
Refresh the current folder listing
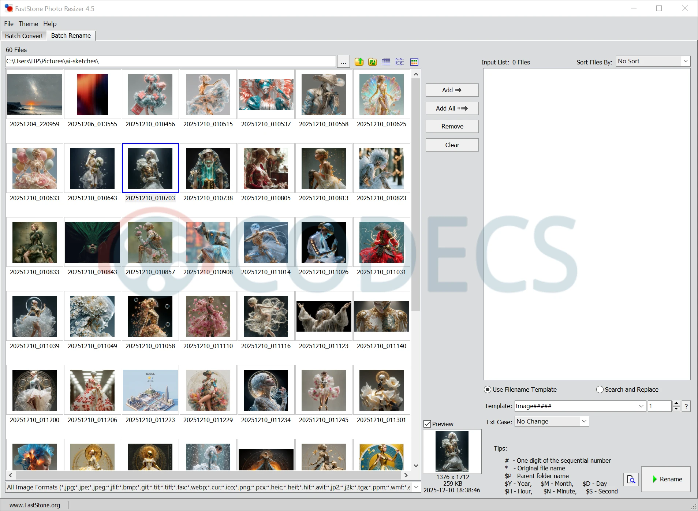tap(373, 62)
